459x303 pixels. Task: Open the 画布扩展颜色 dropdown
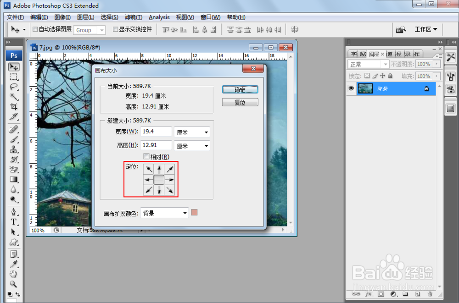coord(164,212)
